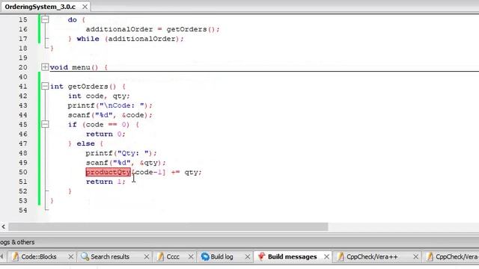Open the Code::Blocks log tab
Image resolution: width=479 pixels, height=269 pixels.
click(38, 257)
